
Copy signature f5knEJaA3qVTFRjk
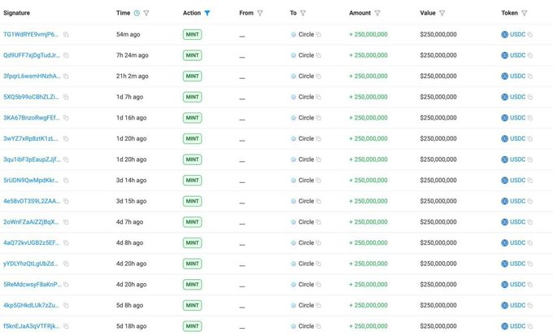[66, 326]
